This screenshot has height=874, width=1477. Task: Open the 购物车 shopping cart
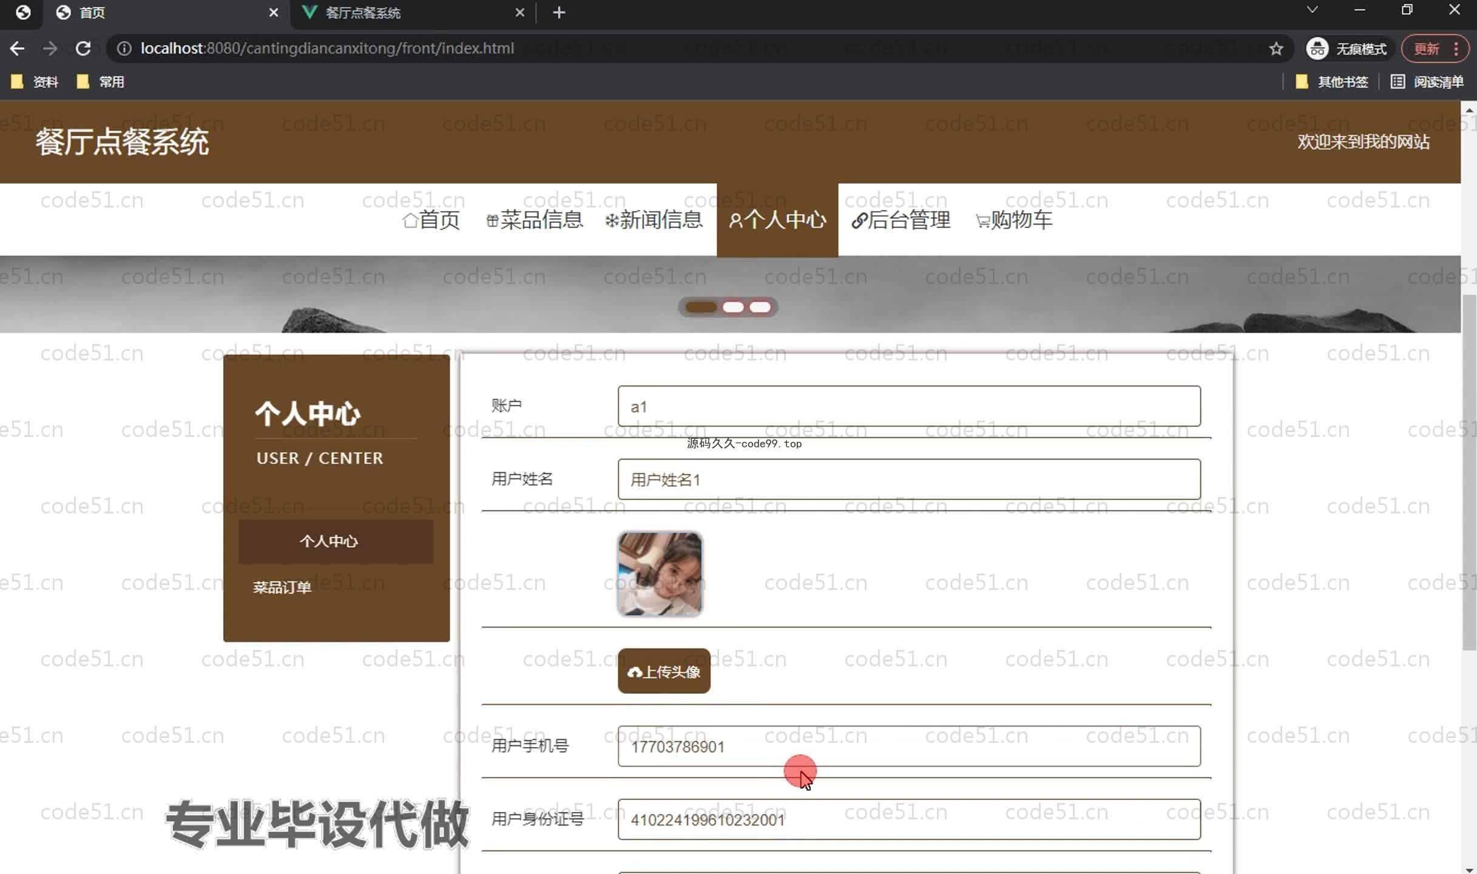coord(1014,220)
